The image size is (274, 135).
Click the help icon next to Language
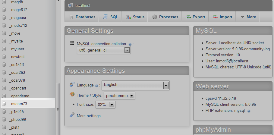[97, 86]
